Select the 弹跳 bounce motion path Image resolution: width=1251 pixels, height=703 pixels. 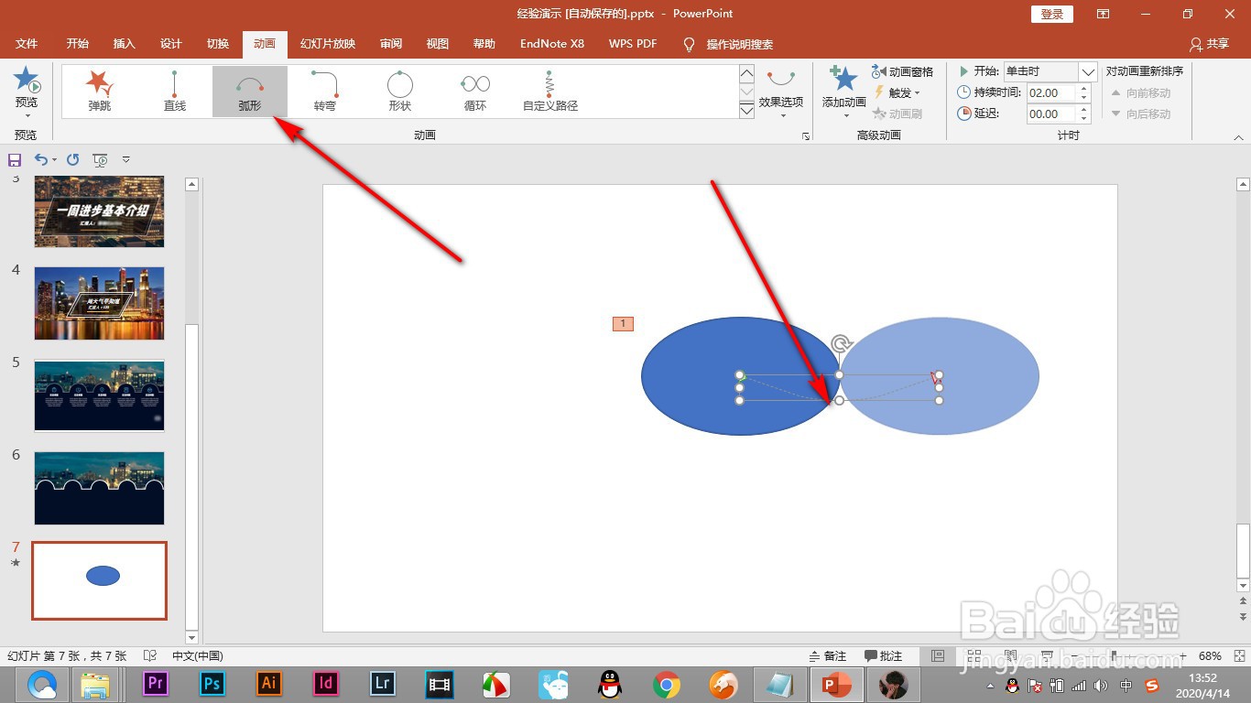tap(100, 91)
